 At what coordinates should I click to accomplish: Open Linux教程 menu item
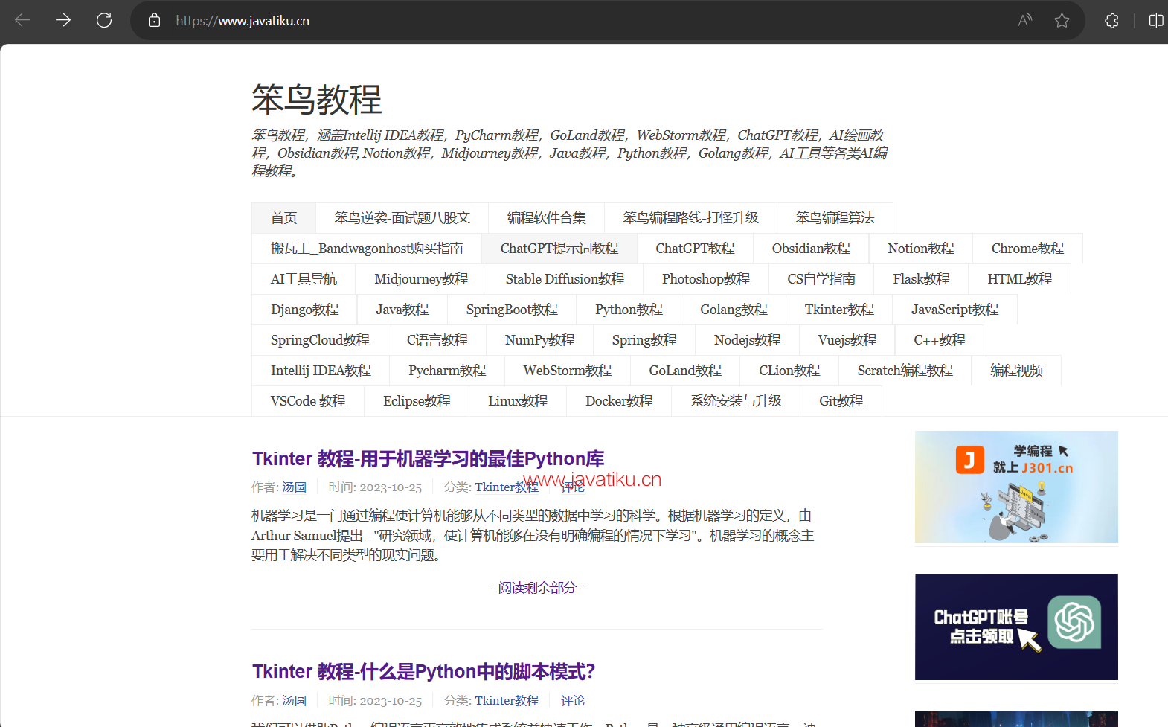click(x=518, y=401)
